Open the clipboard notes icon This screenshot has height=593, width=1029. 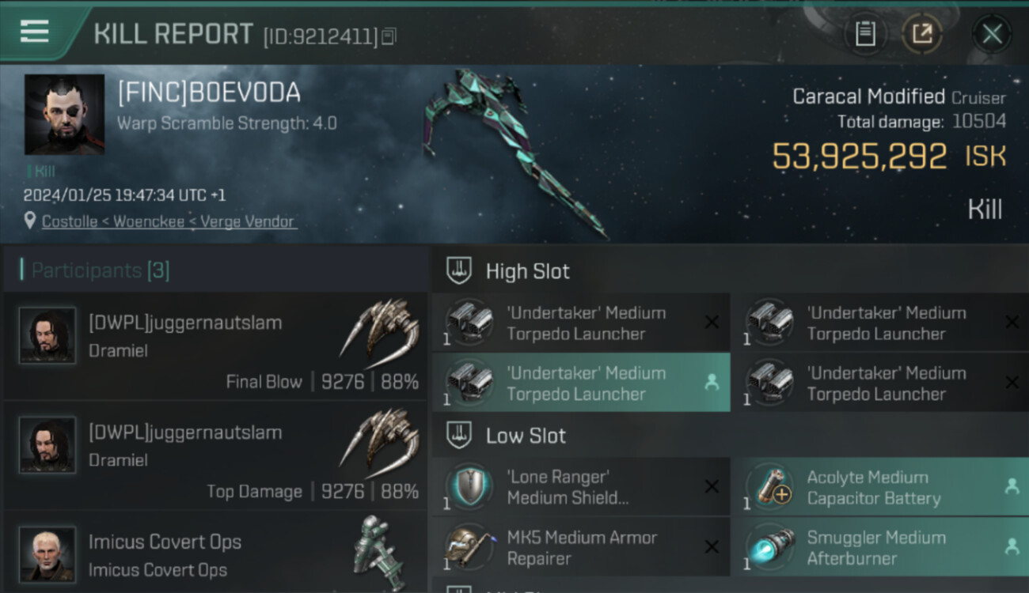865,34
